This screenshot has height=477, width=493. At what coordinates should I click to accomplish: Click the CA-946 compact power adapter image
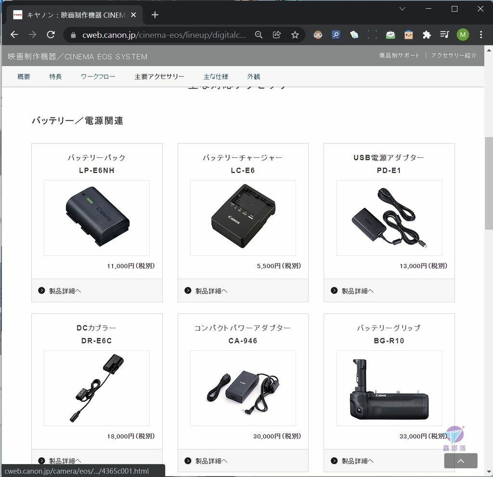[243, 388]
